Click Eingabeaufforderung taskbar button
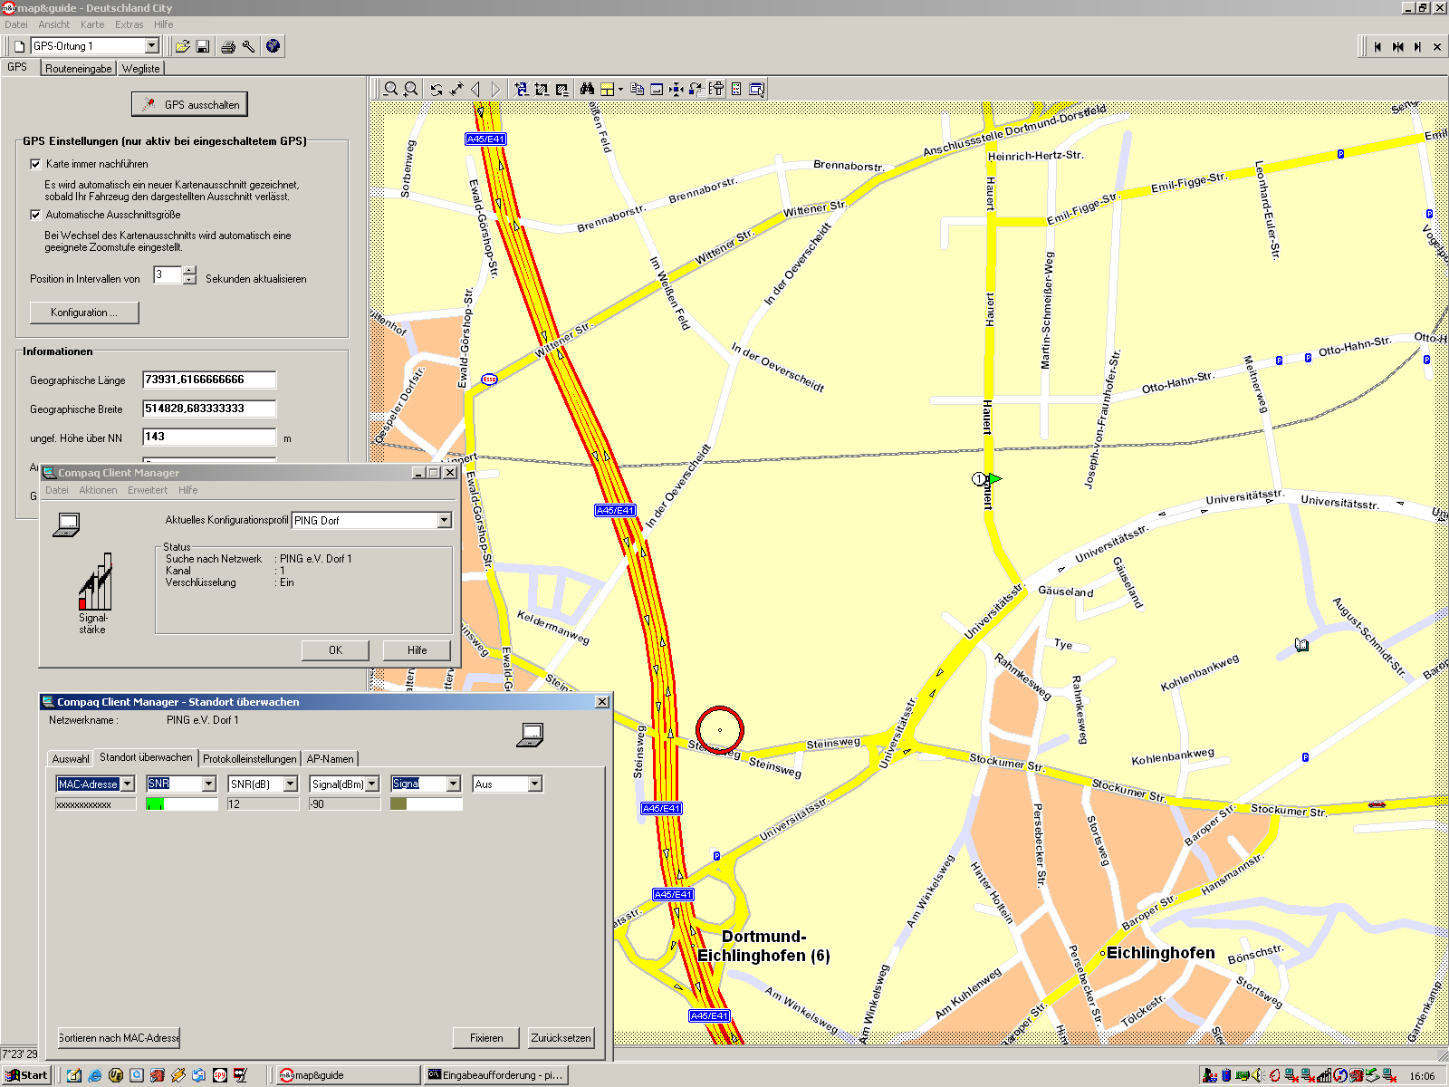 (x=496, y=1075)
